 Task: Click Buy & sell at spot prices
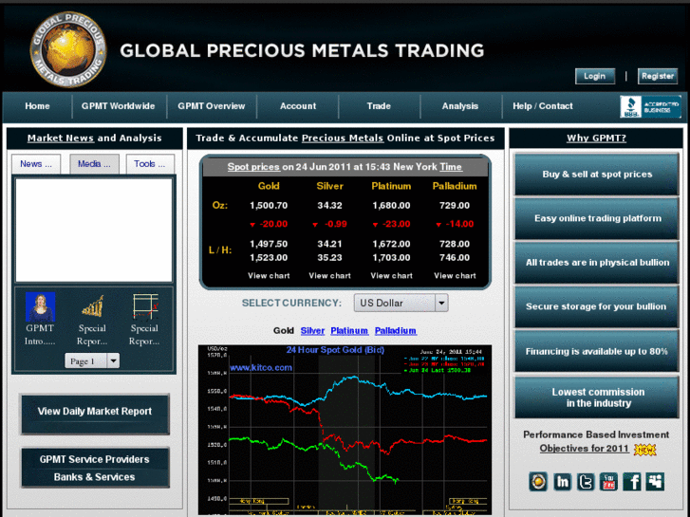coord(597,175)
